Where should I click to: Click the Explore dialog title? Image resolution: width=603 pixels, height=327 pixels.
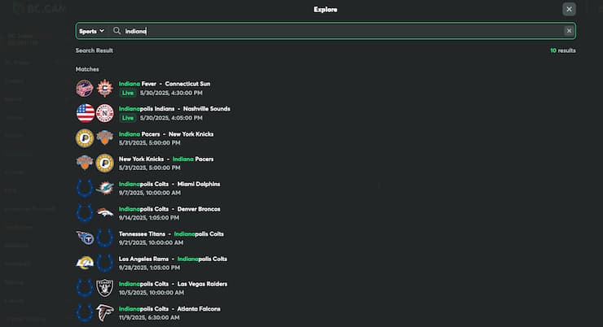point(325,10)
